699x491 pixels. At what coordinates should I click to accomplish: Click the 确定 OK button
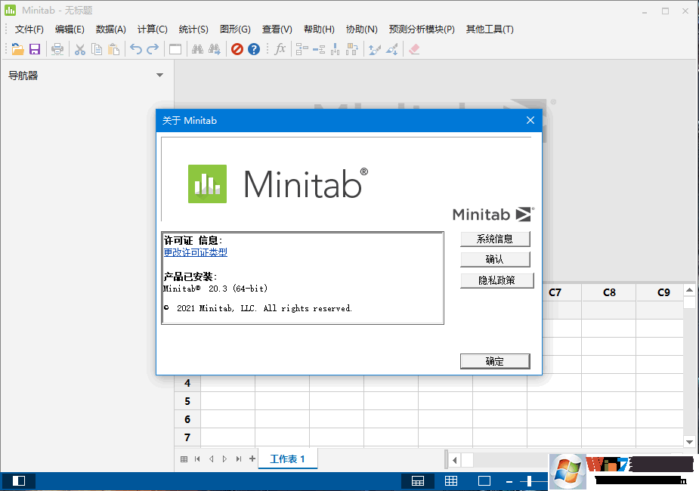pyautogui.click(x=495, y=361)
